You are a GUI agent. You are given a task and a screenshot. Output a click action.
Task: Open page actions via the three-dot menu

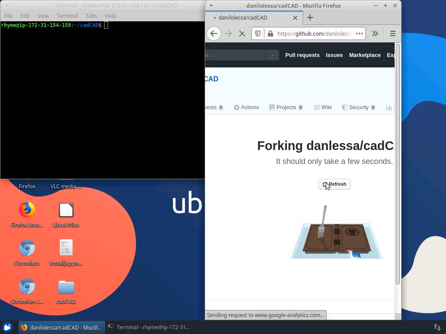tap(359, 33)
